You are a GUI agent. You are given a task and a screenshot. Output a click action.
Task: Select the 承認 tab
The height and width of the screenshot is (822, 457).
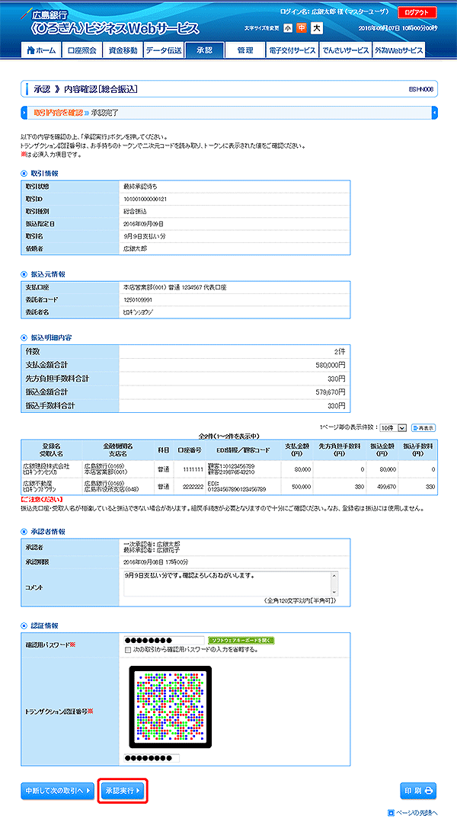tap(204, 50)
